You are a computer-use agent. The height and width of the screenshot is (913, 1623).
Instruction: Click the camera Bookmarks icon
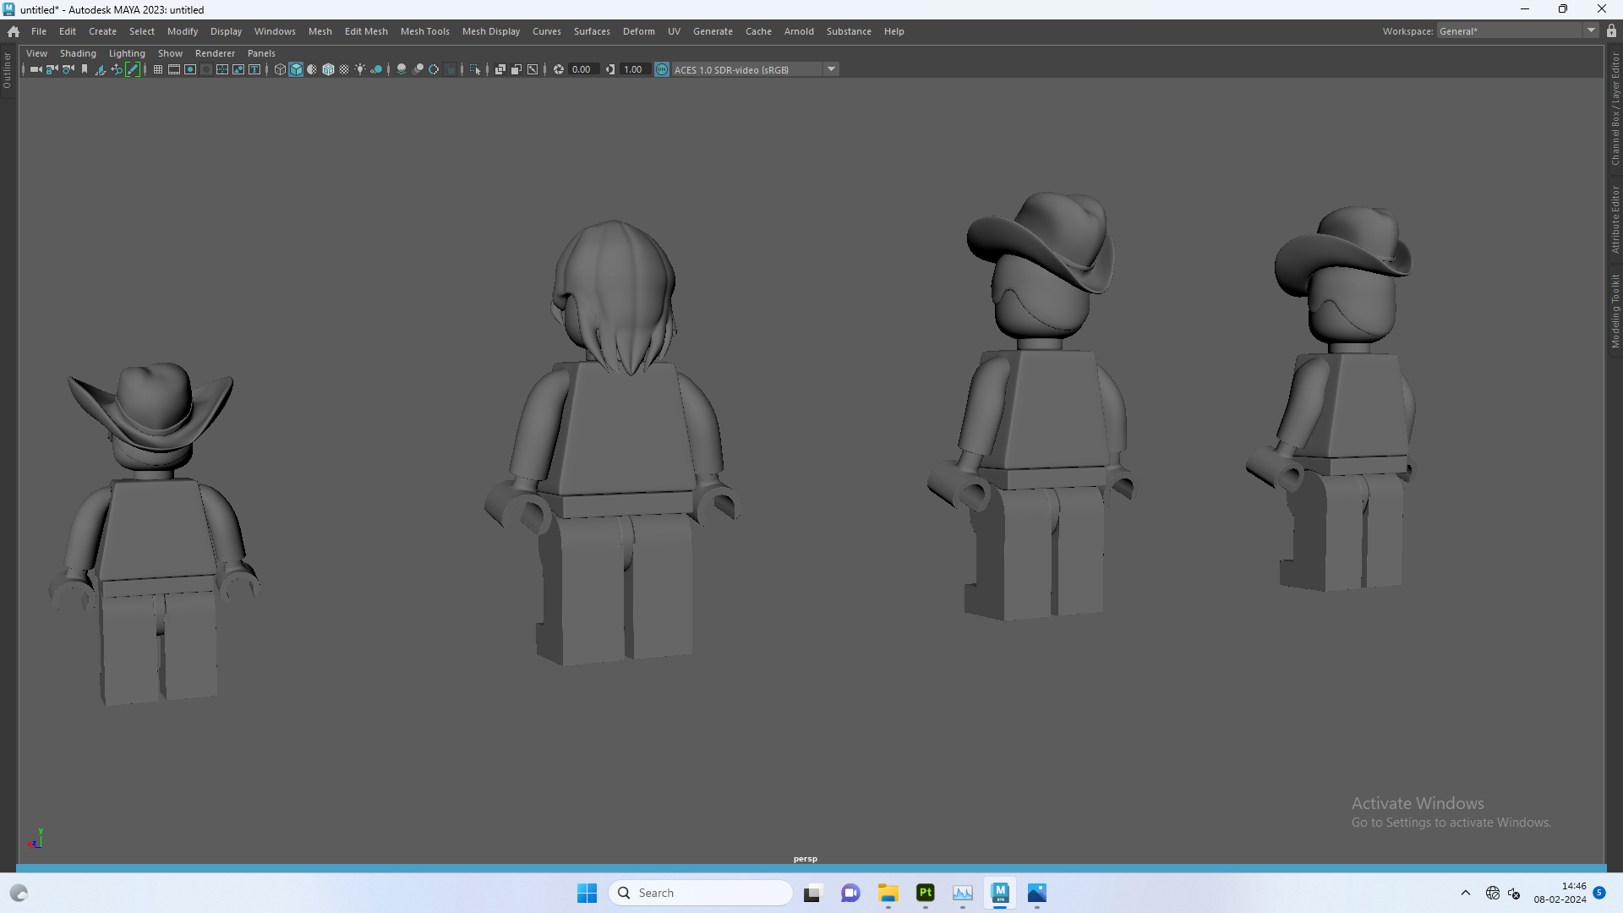point(85,69)
